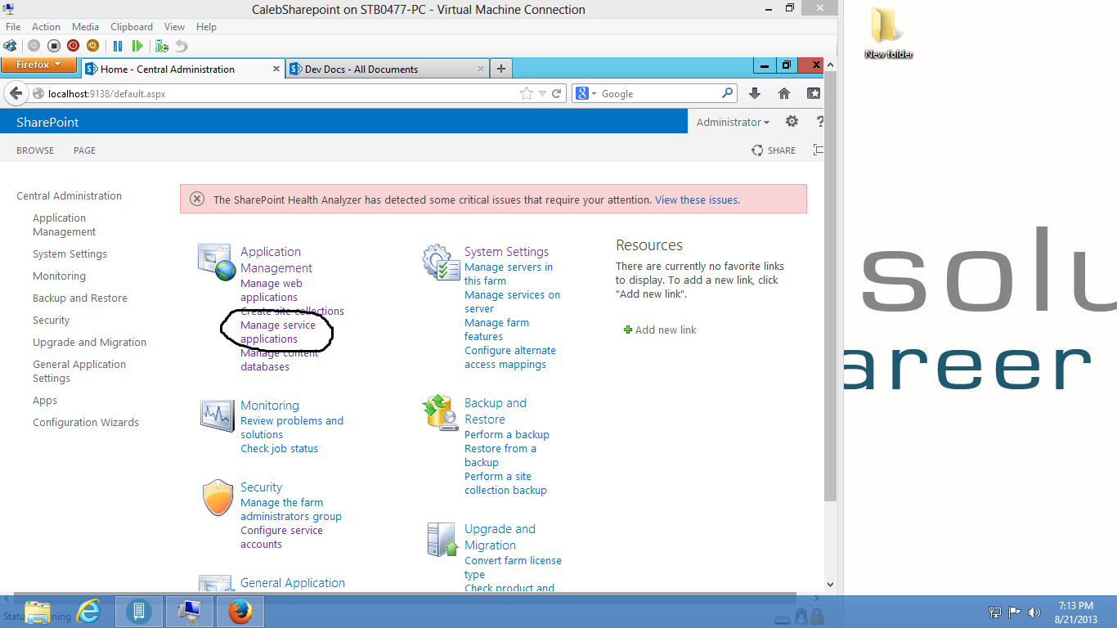Open the Help menu
The height and width of the screenshot is (628, 1117).
206,27
